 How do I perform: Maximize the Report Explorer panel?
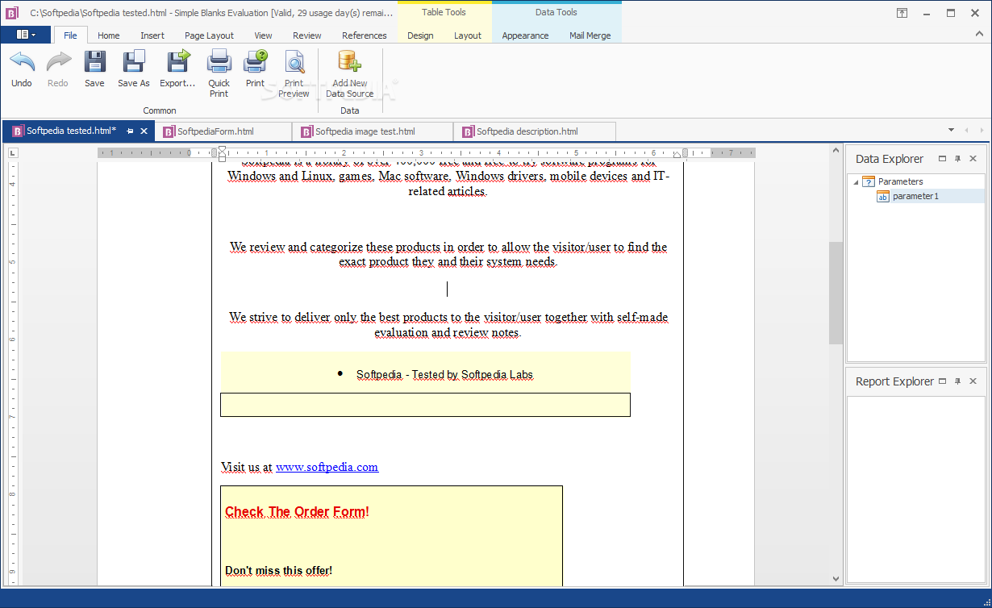[943, 381]
